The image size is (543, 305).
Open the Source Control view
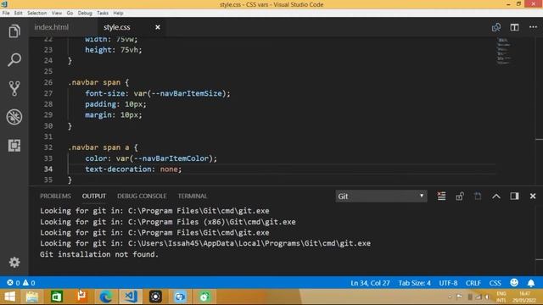[x=14, y=88]
